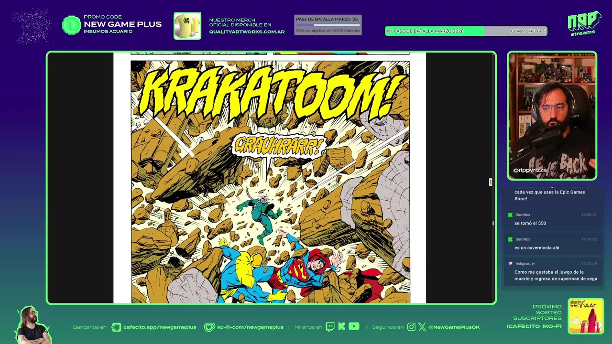Click the Ko-fi cup icon
612x344 pixels.
[209, 327]
